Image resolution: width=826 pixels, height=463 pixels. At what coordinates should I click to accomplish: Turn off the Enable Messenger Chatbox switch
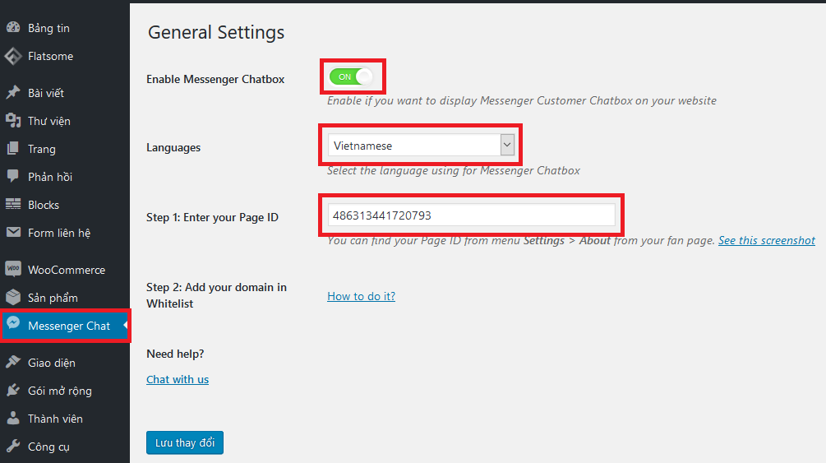click(351, 77)
